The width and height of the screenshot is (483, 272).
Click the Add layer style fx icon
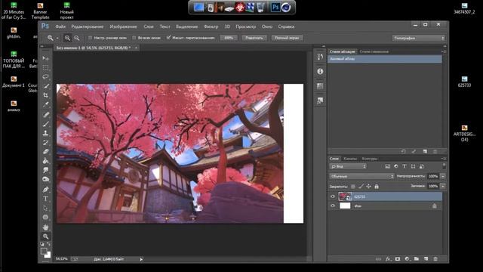click(x=388, y=259)
